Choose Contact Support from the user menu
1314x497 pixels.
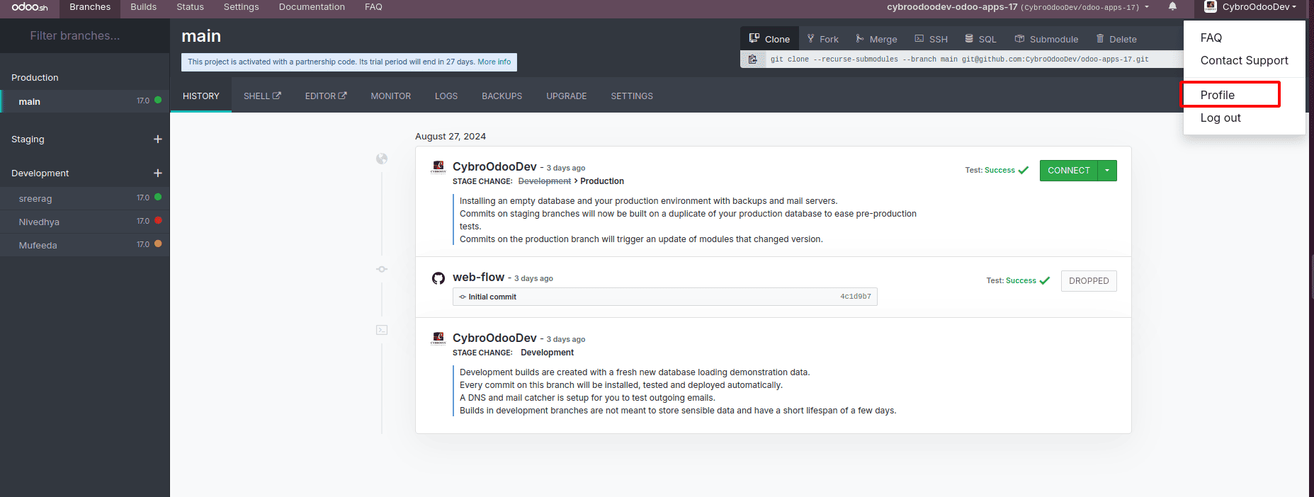pos(1244,60)
